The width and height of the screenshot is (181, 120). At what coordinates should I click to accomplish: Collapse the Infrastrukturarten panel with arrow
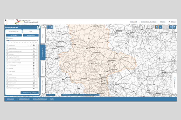[38, 27]
